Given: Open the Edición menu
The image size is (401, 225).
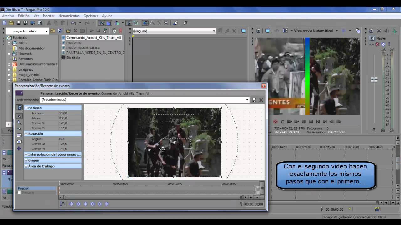Looking at the screenshot, I should 24,16.
